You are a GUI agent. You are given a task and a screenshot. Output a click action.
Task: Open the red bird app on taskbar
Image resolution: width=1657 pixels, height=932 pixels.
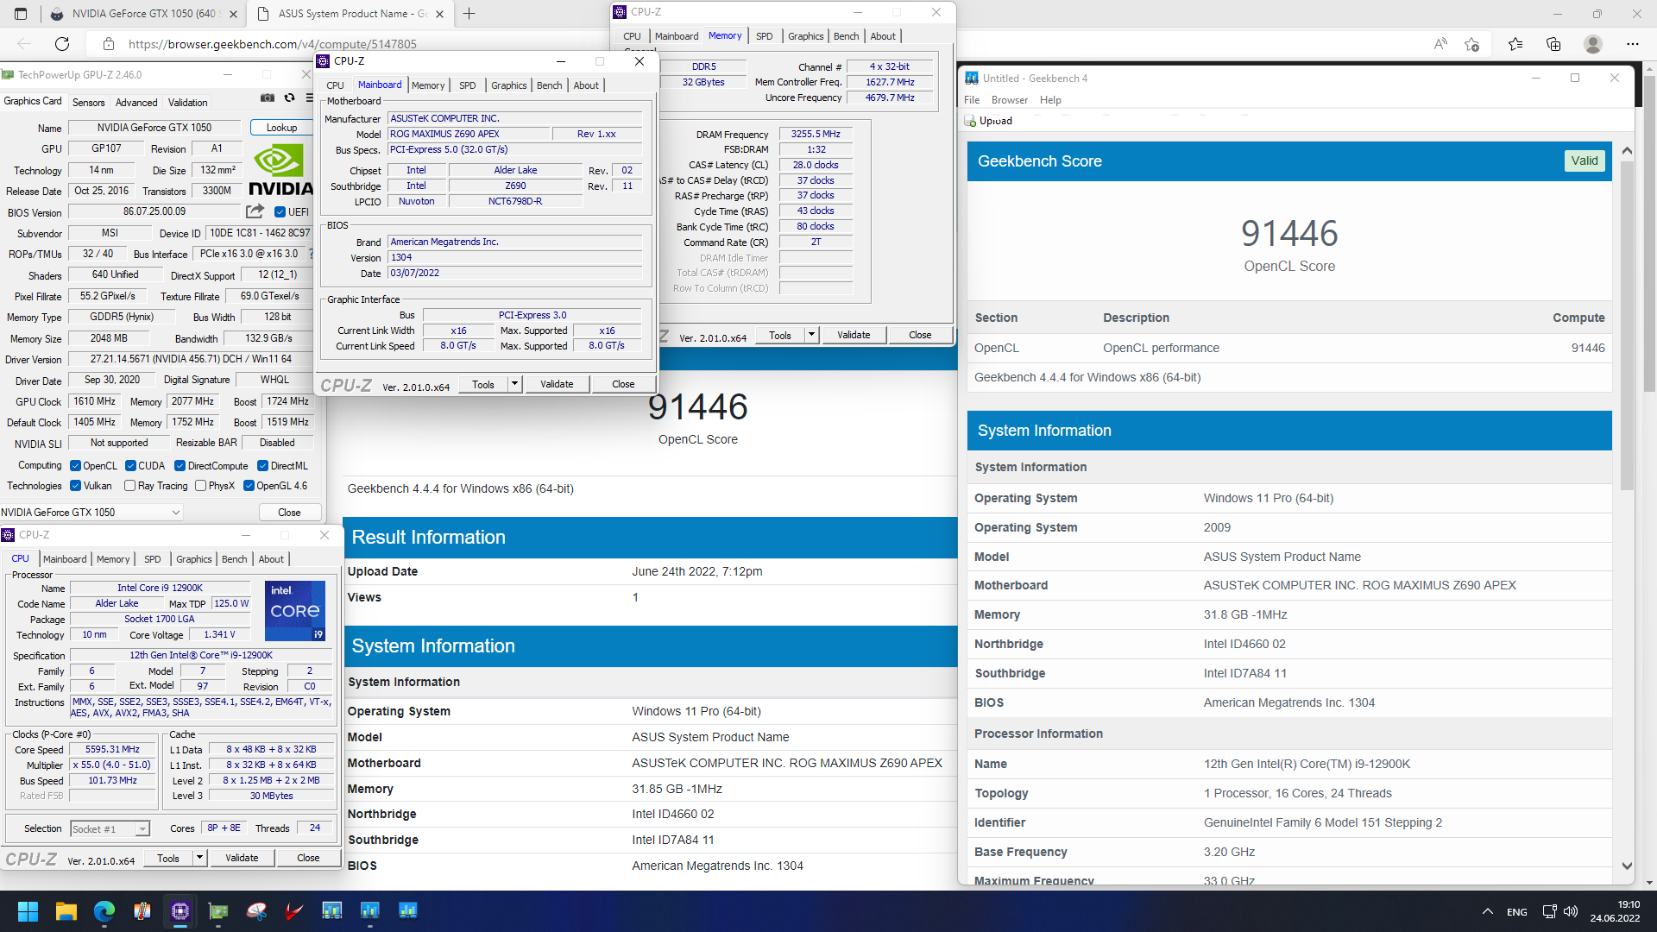click(x=294, y=911)
